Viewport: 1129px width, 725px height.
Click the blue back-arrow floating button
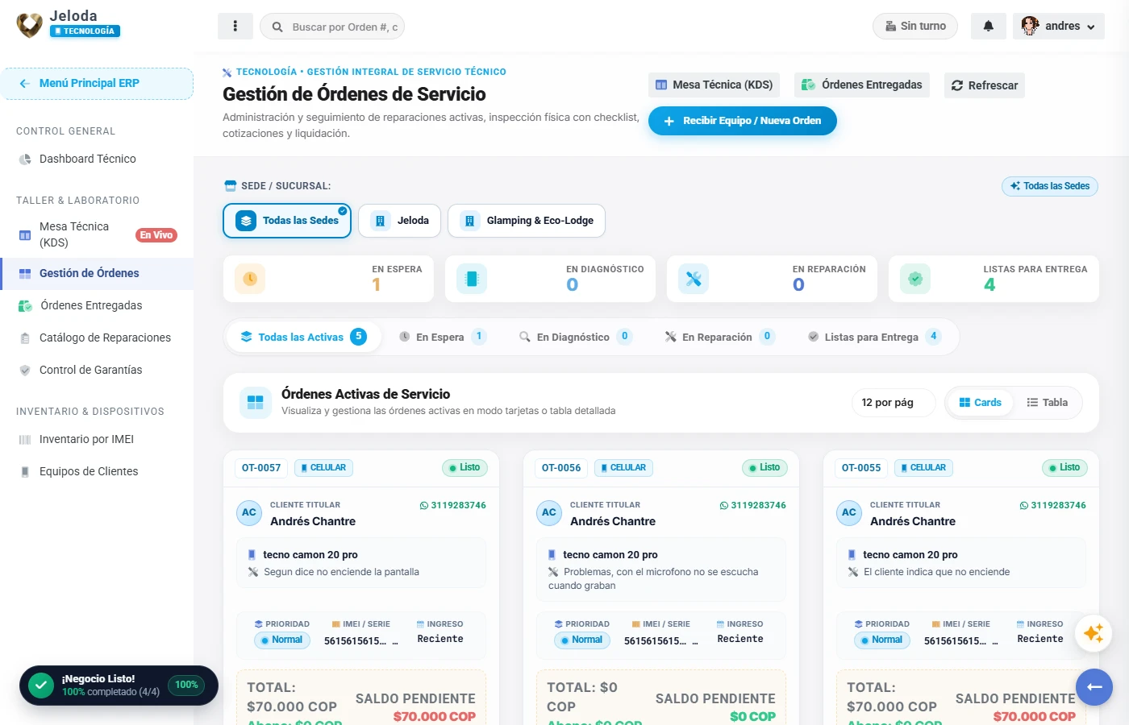pos(1094,687)
